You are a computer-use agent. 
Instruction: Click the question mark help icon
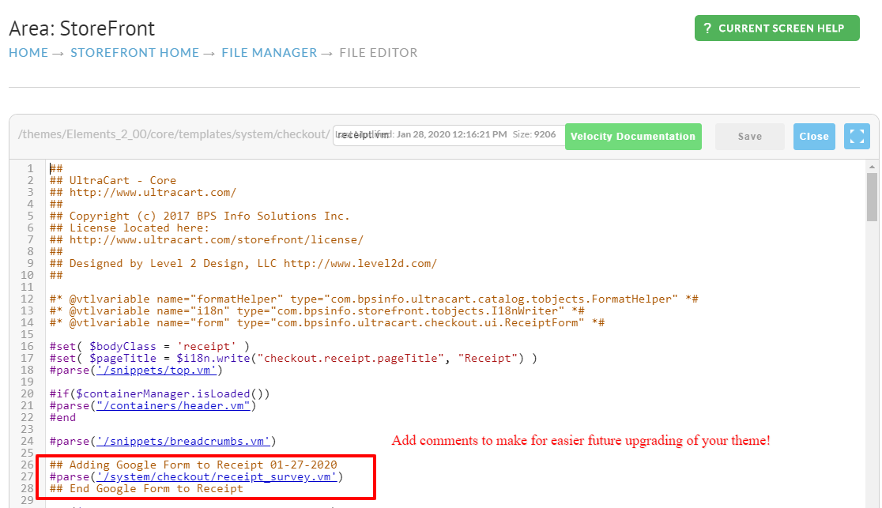707,28
